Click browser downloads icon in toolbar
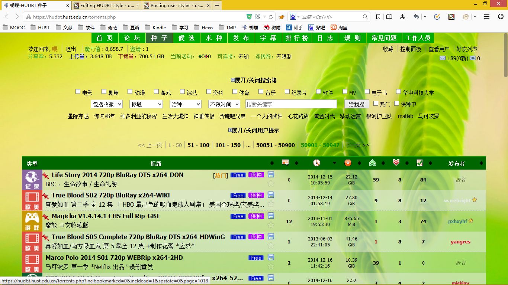Viewport: 508px width, 285px height. [402, 17]
